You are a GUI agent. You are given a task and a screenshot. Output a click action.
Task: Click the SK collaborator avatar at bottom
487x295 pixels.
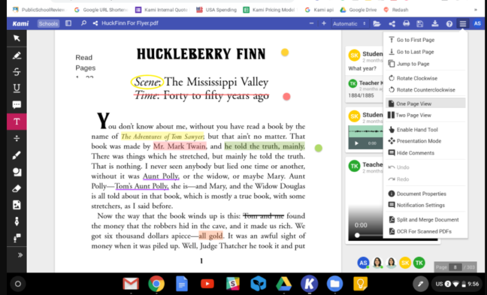click(x=405, y=263)
